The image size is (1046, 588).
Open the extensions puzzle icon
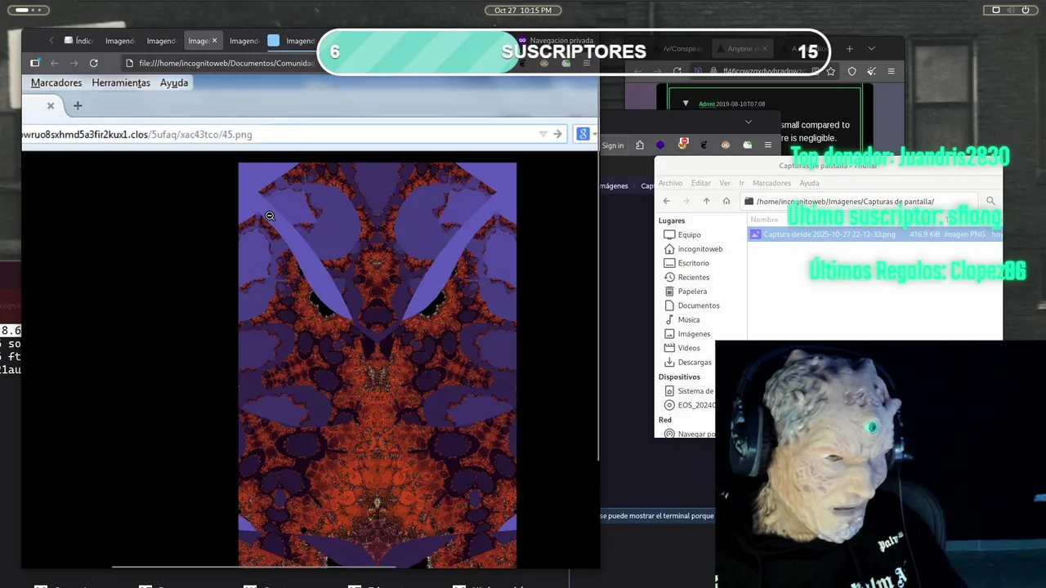coord(640,145)
